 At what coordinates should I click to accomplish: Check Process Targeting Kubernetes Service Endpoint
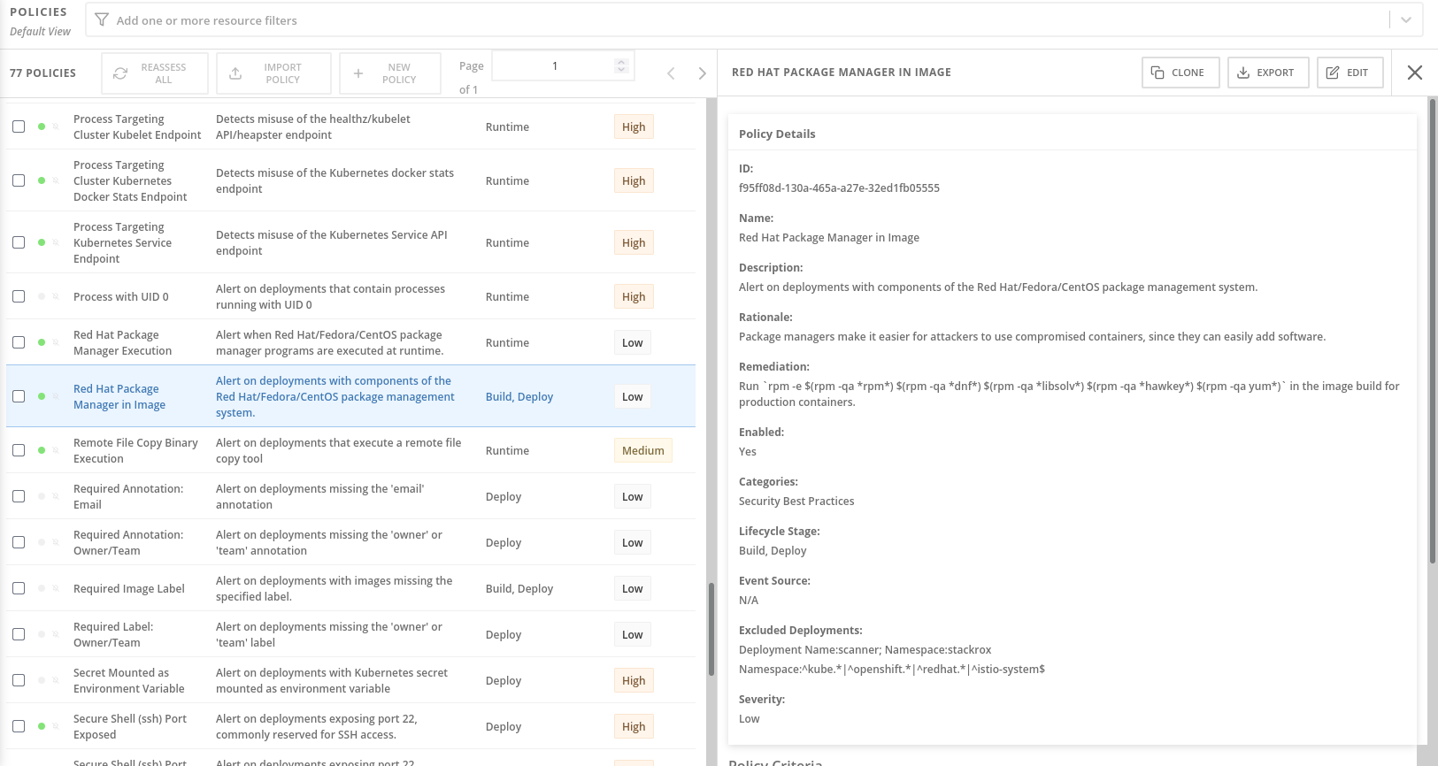pos(19,242)
